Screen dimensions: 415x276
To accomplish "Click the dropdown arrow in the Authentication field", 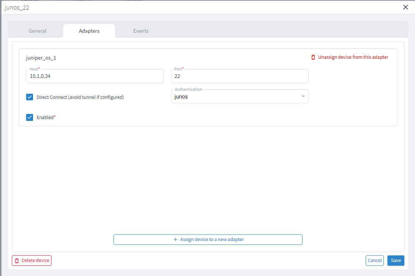I will [303, 96].
